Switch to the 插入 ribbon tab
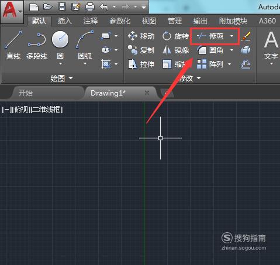This screenshot has width=280, height=265. (x=65, y=21)
